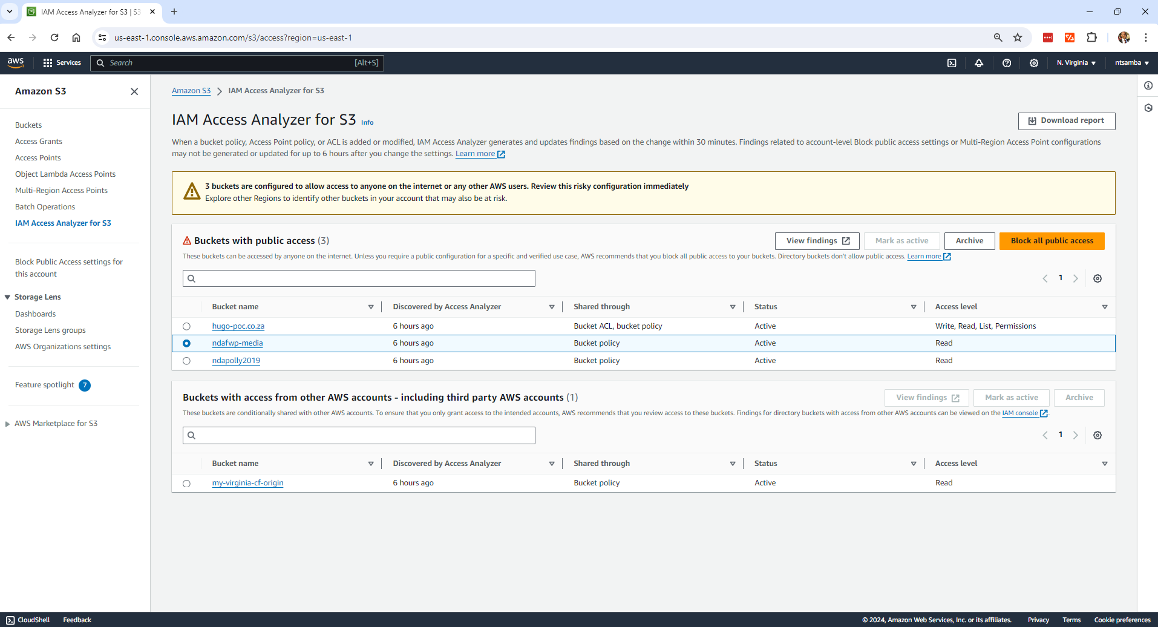Click the public access buckets search field
Image resolution: width=1158 pixels, height=627 pixels.
[359, 278]
